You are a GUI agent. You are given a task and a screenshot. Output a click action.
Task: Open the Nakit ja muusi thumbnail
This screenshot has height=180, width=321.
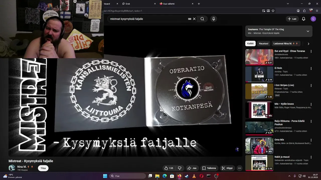tap(259, 163)
